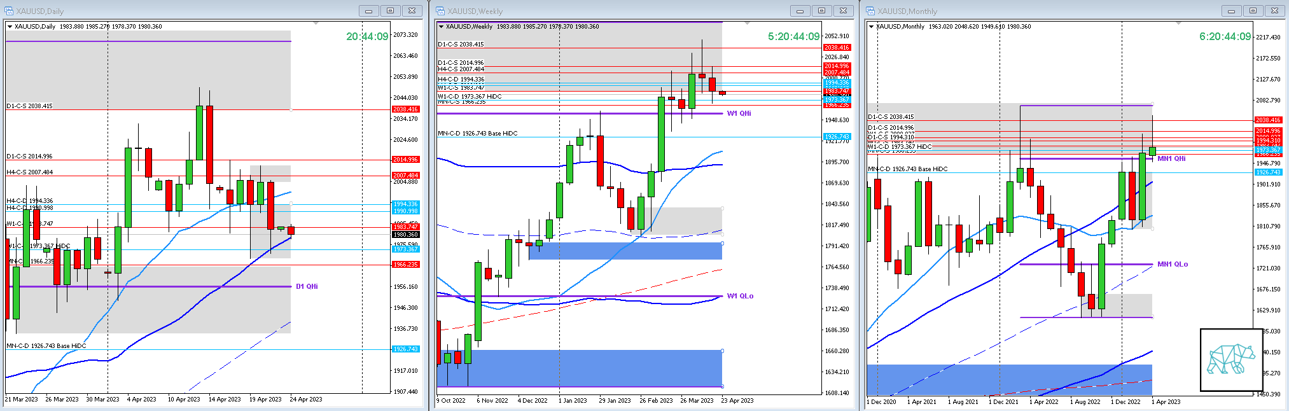Viewport: 1289px width, 411px height.
Task: Select the D1 QHi label in Daily chart
Action: (x=307, y=287)
